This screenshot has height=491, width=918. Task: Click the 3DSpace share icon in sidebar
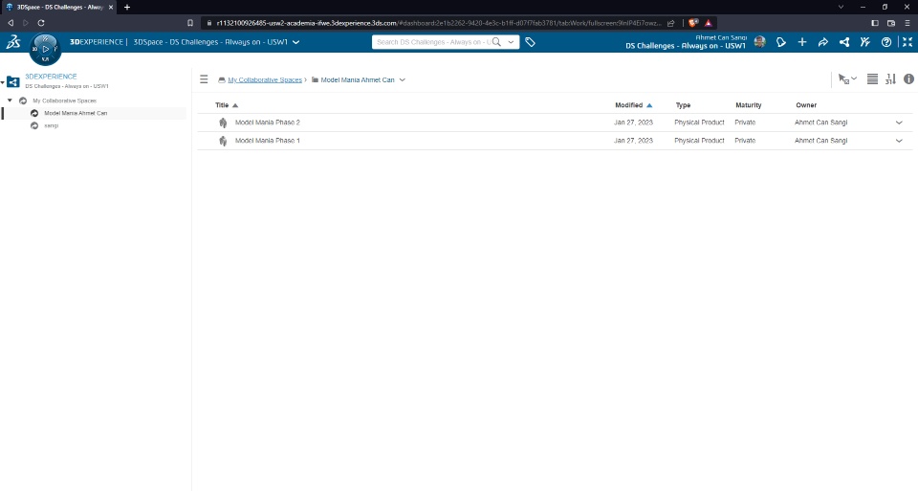(12, 81)
